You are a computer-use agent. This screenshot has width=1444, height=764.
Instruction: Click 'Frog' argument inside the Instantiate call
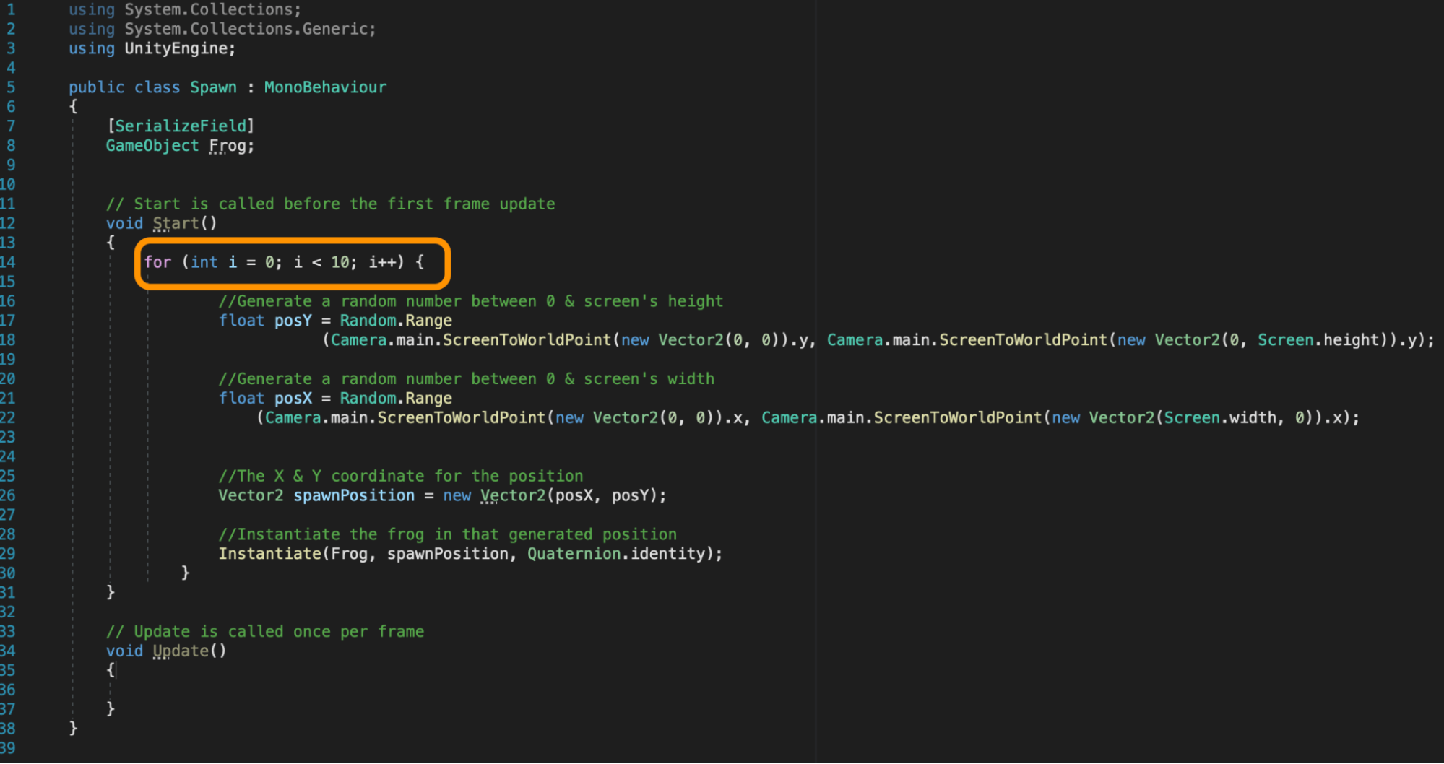coord(349,555)
